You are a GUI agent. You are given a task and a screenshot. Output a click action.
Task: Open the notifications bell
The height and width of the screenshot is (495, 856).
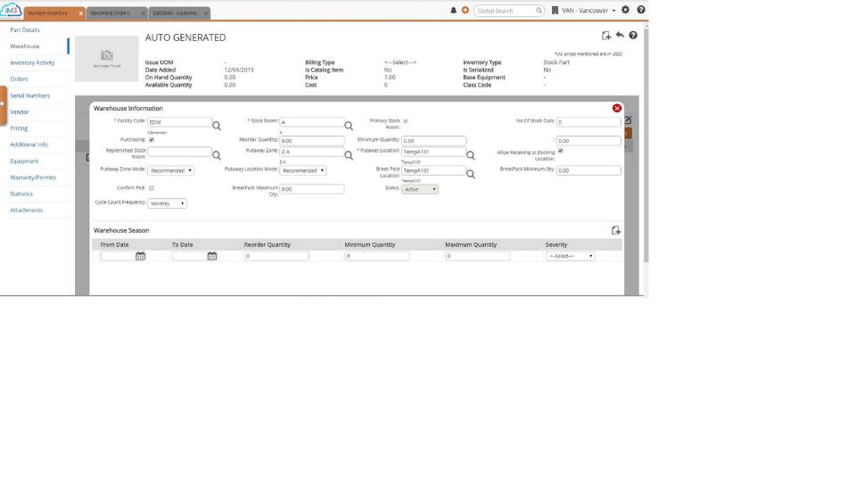coord(453,11)
